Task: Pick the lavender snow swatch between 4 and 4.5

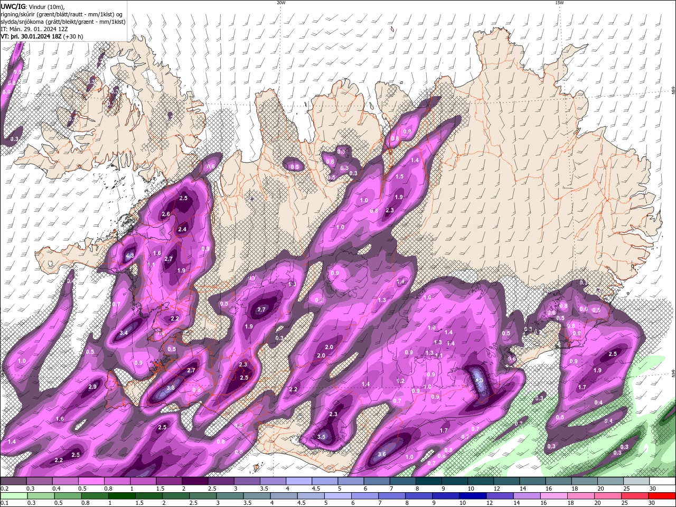Action: click(298, 481)
